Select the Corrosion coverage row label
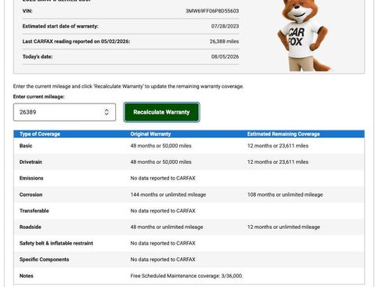The image size is (382, 287). click(x=31, y=194)
